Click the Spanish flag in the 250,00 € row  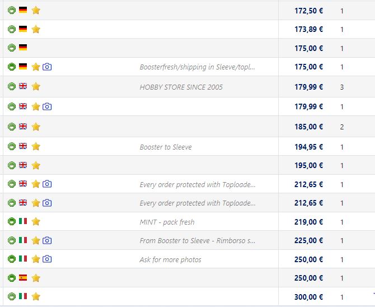(x=23, y=277)
